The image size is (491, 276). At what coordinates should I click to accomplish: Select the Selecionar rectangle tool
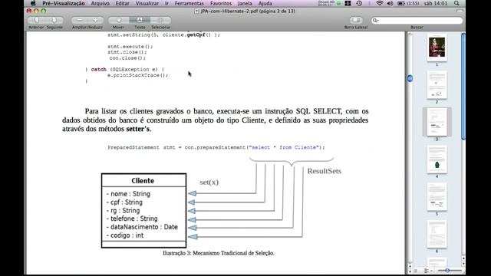click(160, 21)
